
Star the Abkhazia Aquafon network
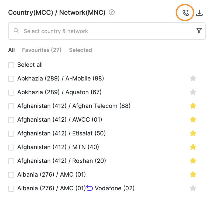click(x=193, y=92)
